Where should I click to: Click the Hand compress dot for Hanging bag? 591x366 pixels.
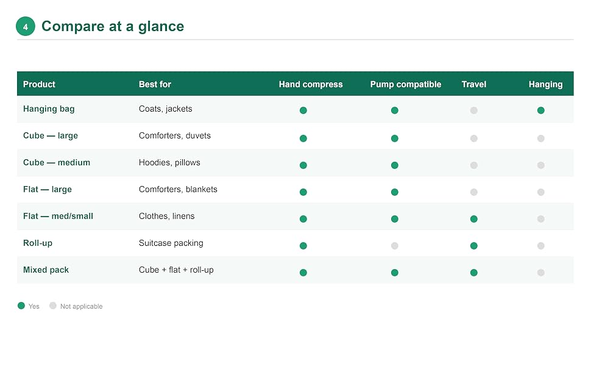point(303,110)
